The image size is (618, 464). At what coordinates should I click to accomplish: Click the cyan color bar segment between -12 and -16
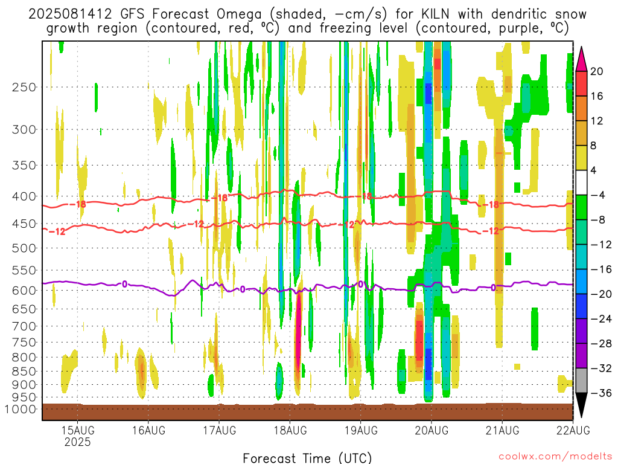581,257
